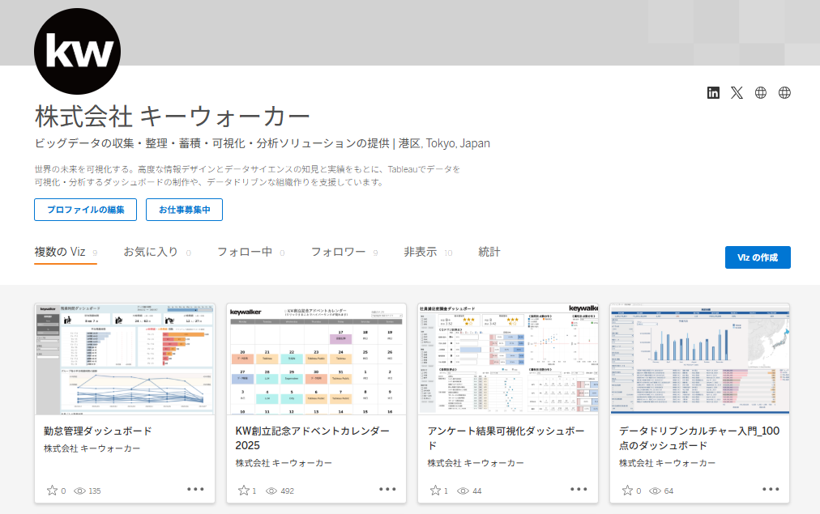Viewport: 820px width, 514px height.
Task: Click the プロファイルの編集 button
Action: tap(85, 210)
